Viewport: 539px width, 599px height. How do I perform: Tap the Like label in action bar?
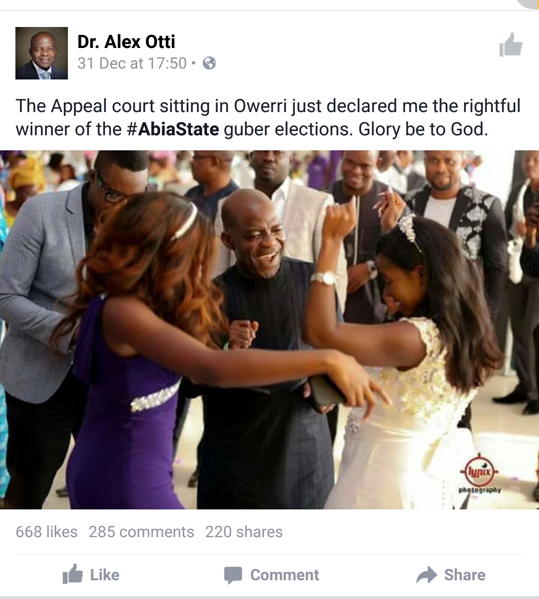105,575
